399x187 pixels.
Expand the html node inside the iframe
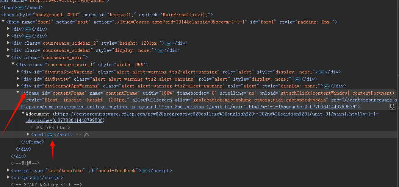click(x=28, y=134)
